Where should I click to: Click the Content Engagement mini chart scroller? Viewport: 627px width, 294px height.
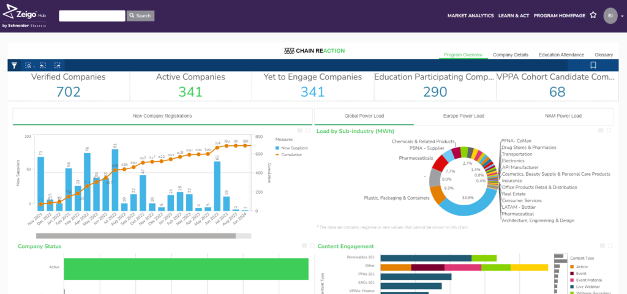tap(561, 274)
